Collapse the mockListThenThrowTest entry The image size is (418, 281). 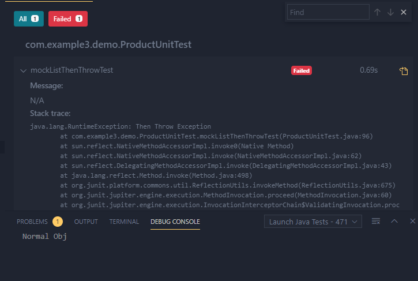pos(24,71)
